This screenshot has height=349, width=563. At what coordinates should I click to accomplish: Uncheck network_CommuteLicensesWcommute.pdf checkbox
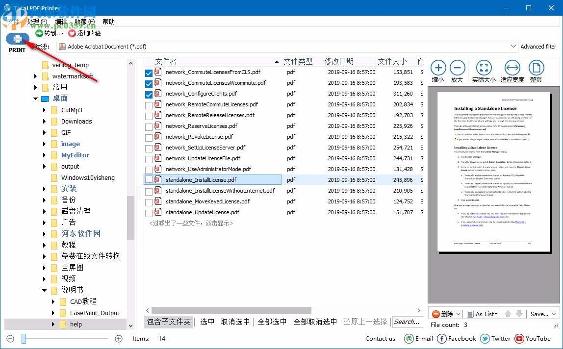pos(149,84)
